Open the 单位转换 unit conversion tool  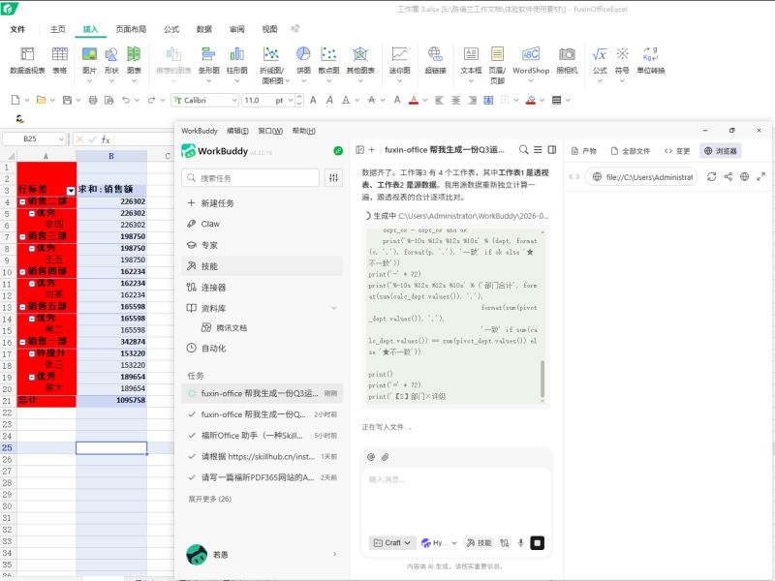650,60
